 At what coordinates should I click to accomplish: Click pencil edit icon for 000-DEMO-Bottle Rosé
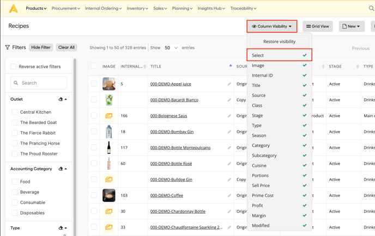click(x=229, y=164)
